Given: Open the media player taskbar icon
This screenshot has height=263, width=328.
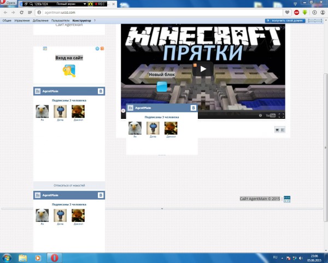Looking at the screenshot, I should [x=38, y=258].
